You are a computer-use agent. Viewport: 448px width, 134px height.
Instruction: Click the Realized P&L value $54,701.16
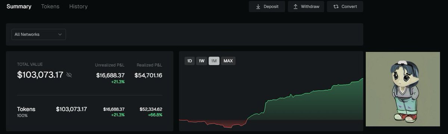coord(148,75)
